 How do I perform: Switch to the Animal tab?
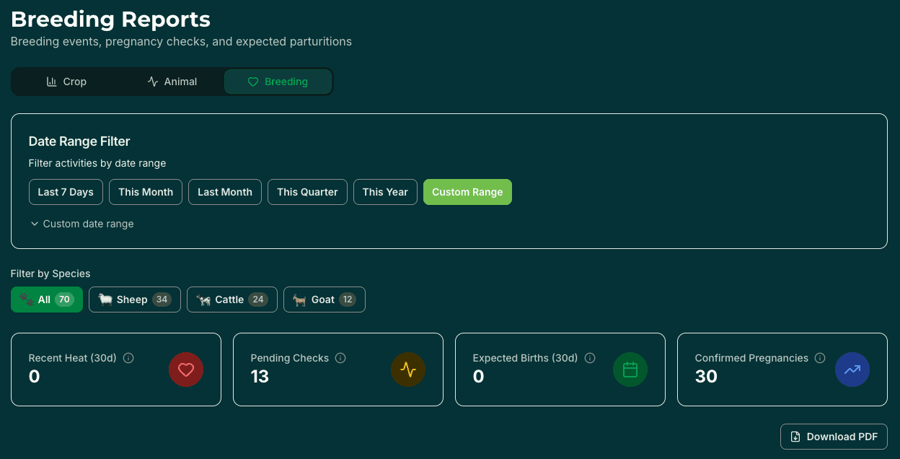(x=172, y=82)
